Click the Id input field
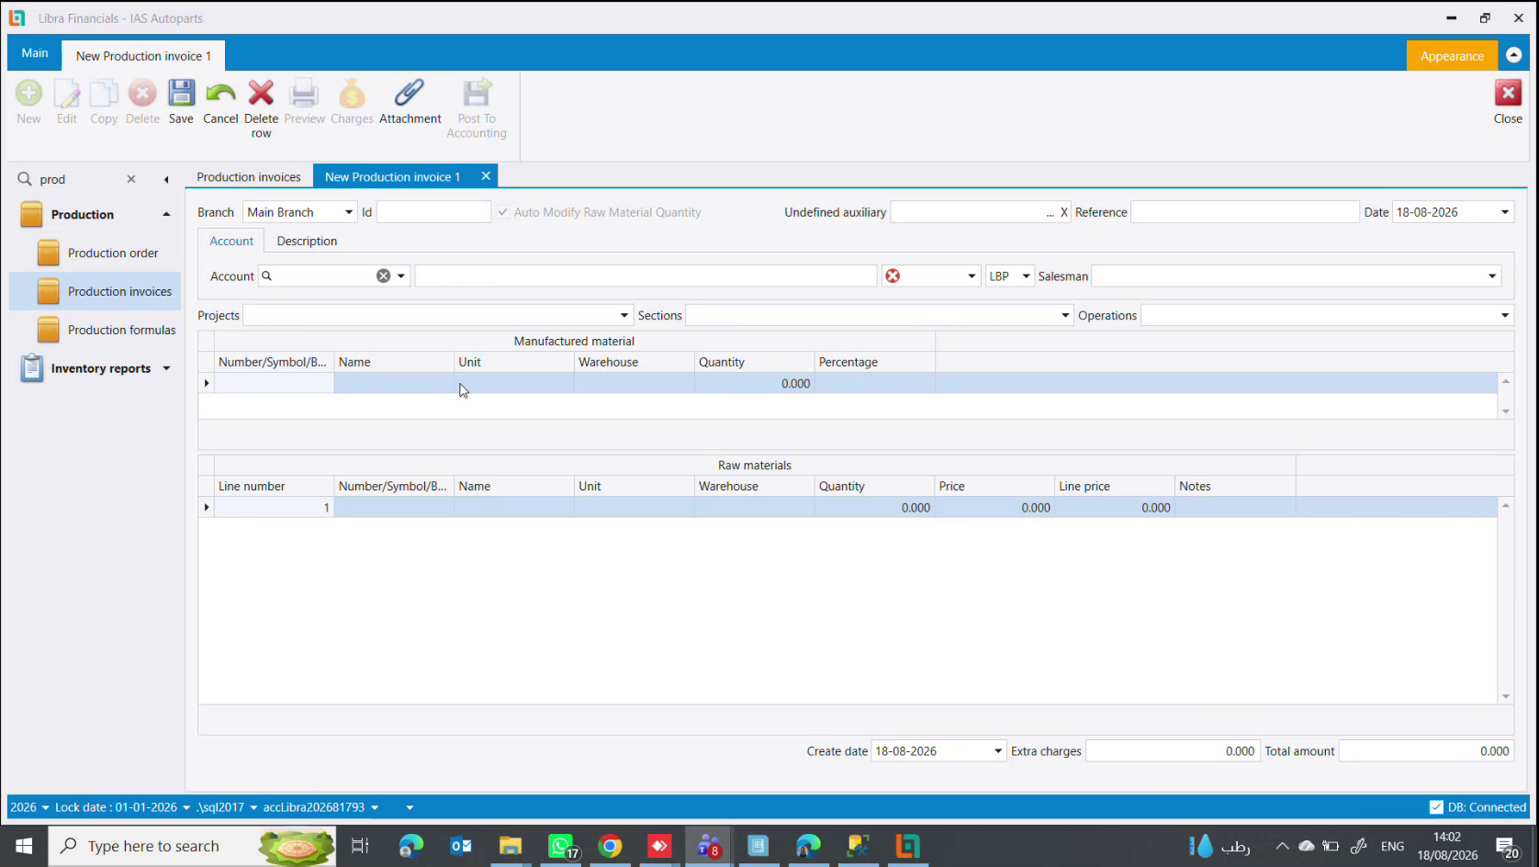Screen dimensions: 1539x867 tap(433, 212)
